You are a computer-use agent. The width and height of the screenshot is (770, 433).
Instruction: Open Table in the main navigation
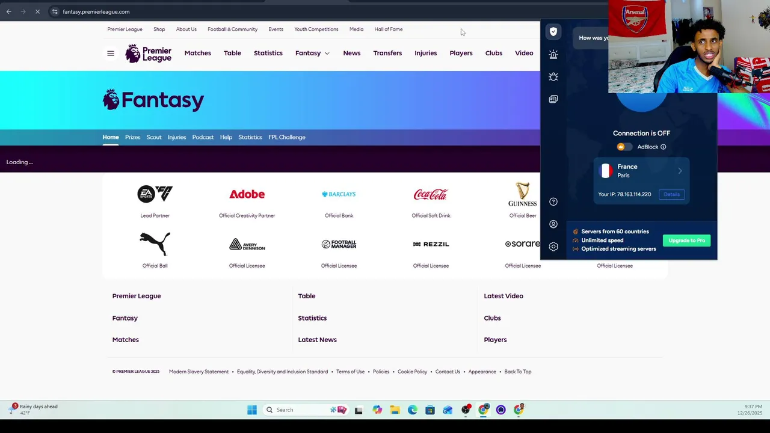coord(232,54)
